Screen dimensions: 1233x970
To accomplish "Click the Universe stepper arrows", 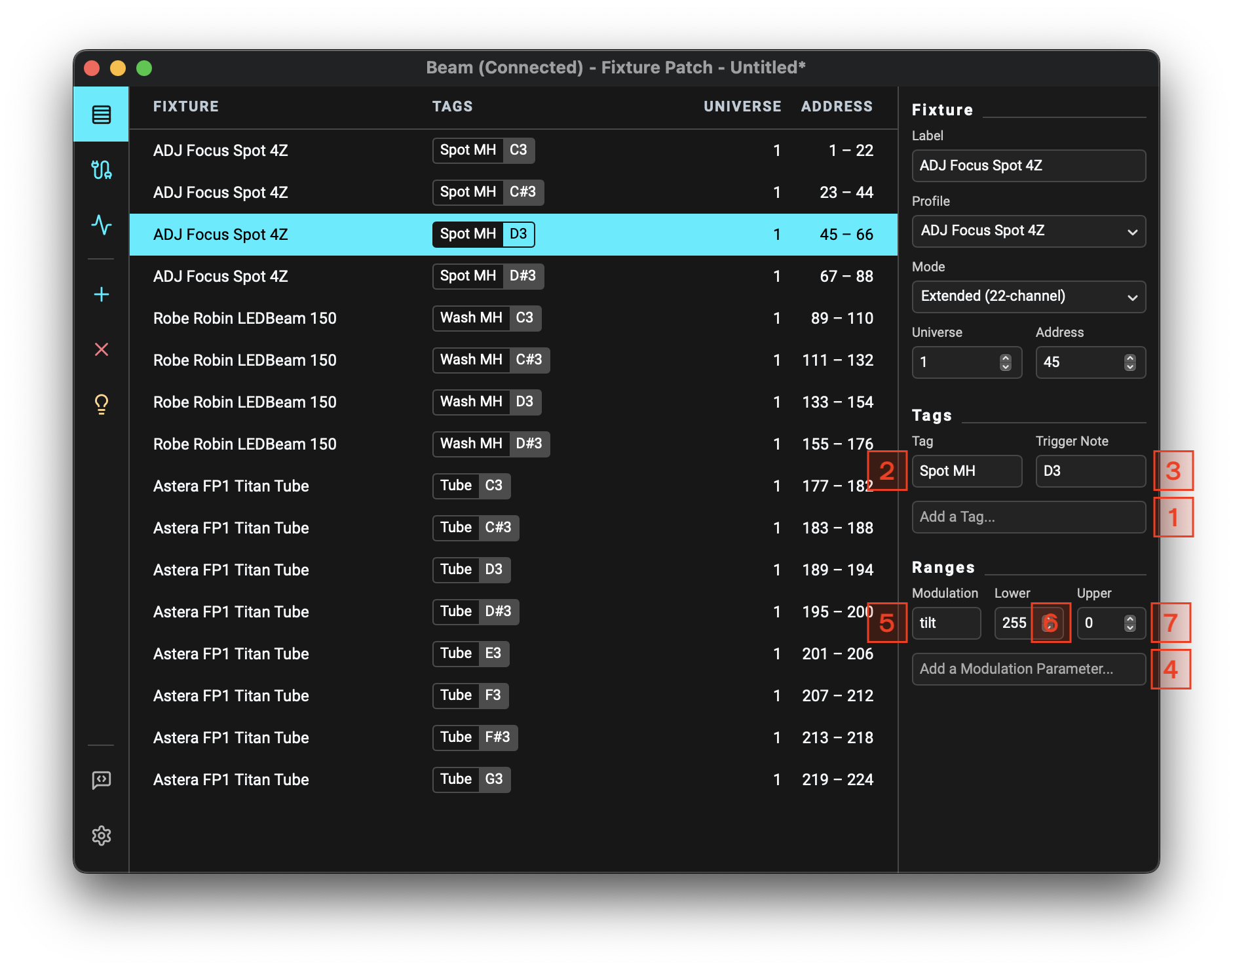I will pos(1006,362).
